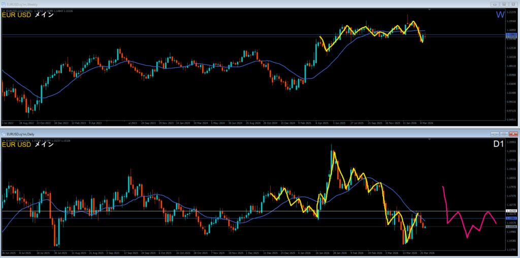Click the white 'D1' timeframe label
The image size is (520, 258).
pos(499,144)
